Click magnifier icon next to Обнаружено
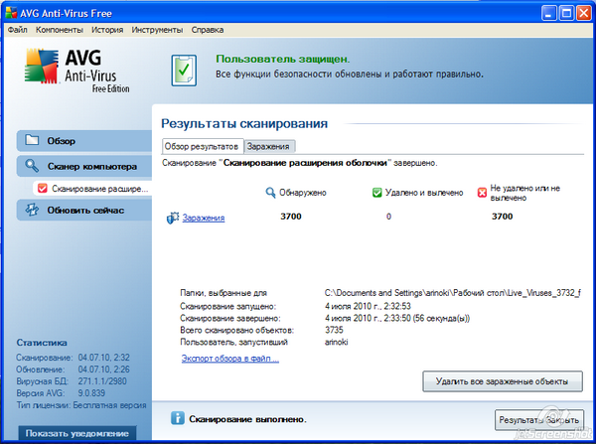This screenshot has height=444, width=596. point(270,193)
